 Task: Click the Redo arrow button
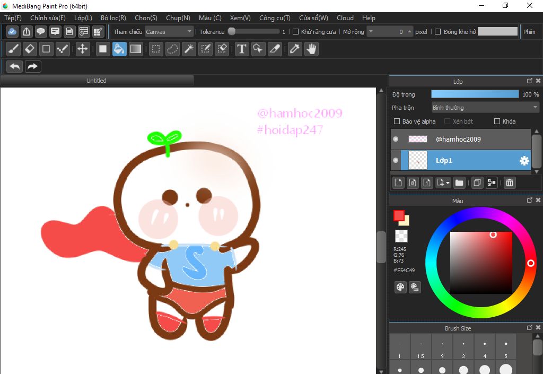[33, 66]
